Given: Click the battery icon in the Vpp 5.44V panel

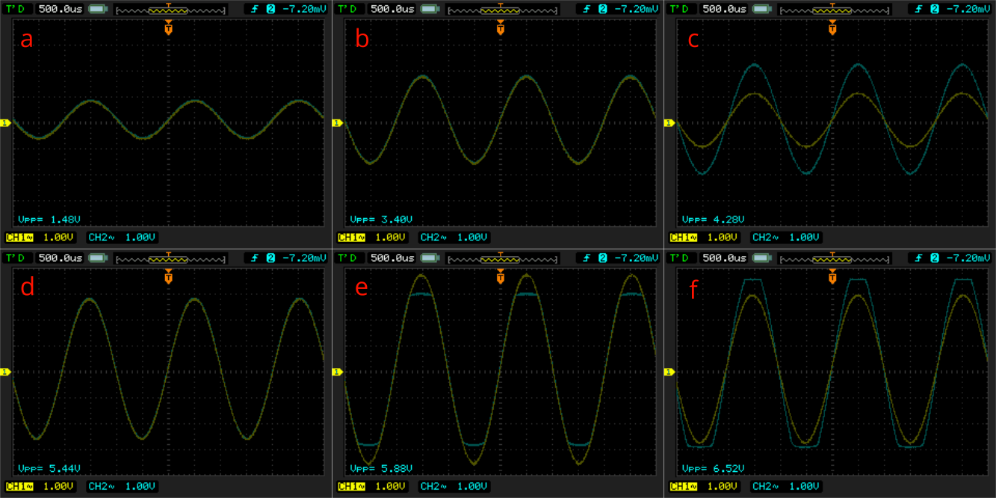Looking at the screenshot, I should pos(98,258).
